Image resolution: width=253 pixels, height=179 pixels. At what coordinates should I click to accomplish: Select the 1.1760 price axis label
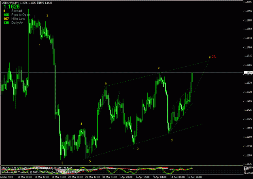tap(248, 47)
